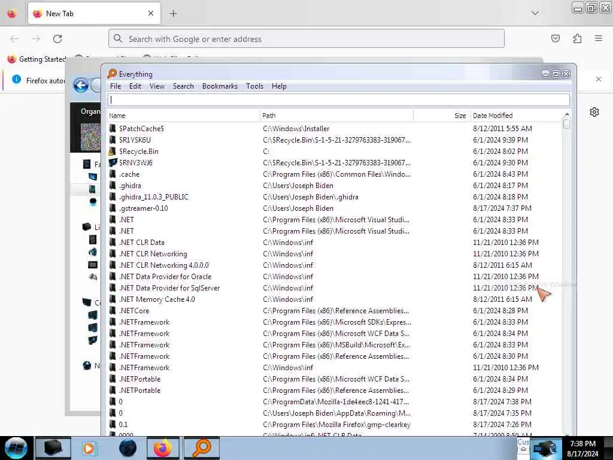613x460 pixels.
Task: Click the .NET CLR Networking row name
Action: coord(153,254)
